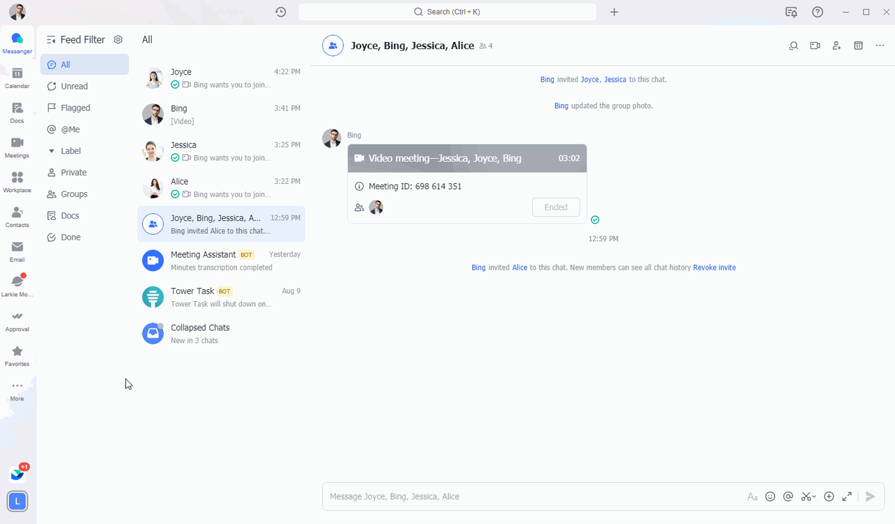
Task: Click the mention @ icon in message box
Action: [788, 497]
